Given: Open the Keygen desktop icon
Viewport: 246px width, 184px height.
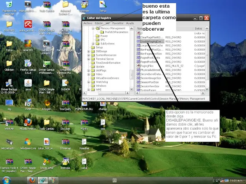Looking at the screenshot, I should click(x=47, y=105).
